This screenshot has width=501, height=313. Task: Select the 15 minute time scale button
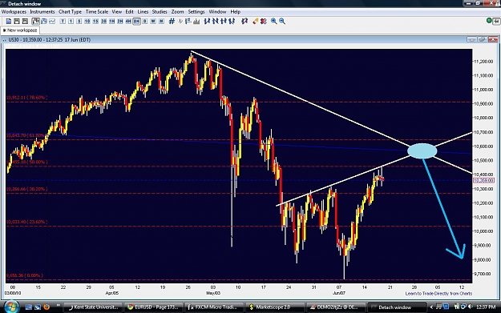pyautogui.click(x=95, y=22)
